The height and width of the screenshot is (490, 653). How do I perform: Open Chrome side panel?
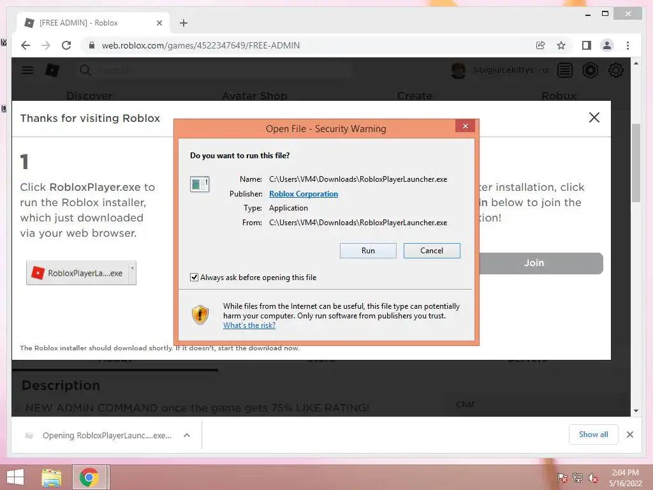tap(587, 45)
